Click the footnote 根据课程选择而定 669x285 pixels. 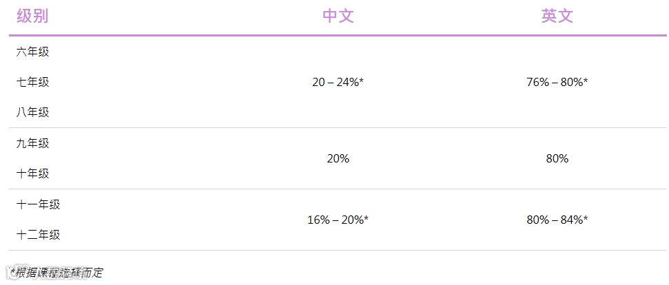[59, 272]
